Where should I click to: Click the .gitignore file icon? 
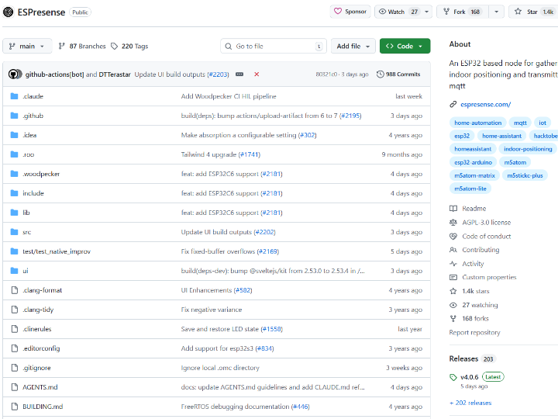pyautogui.click(x=14, y=368)
